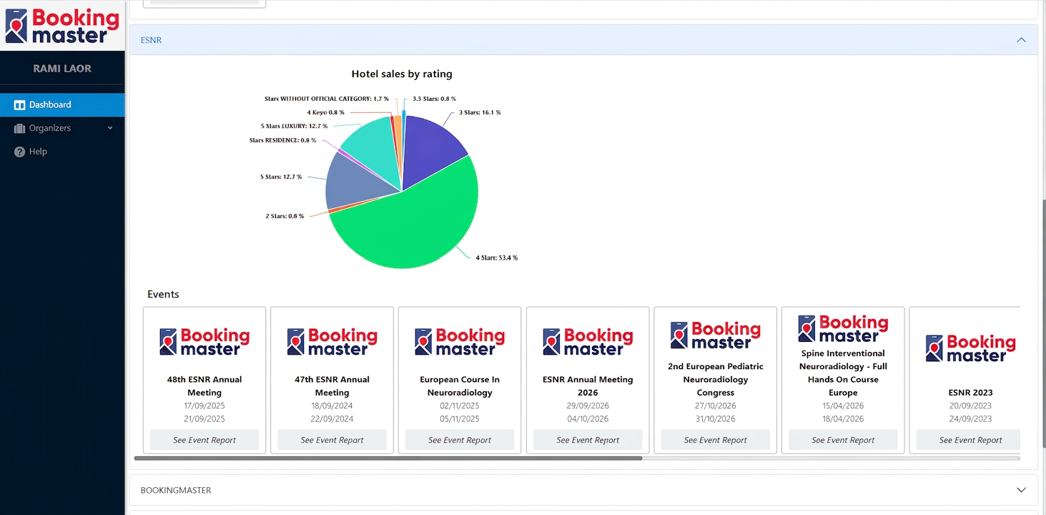This screenshot has height=515, width=1046.
Task: Click the '48th ESNR Annual Meeting' title
Action: pos(204,386)
